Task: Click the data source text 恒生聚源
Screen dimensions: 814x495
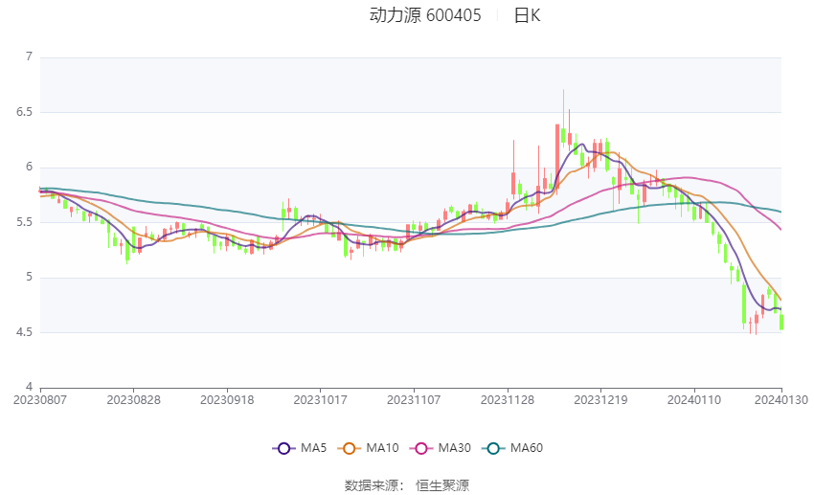Action: tap(442, 485)
